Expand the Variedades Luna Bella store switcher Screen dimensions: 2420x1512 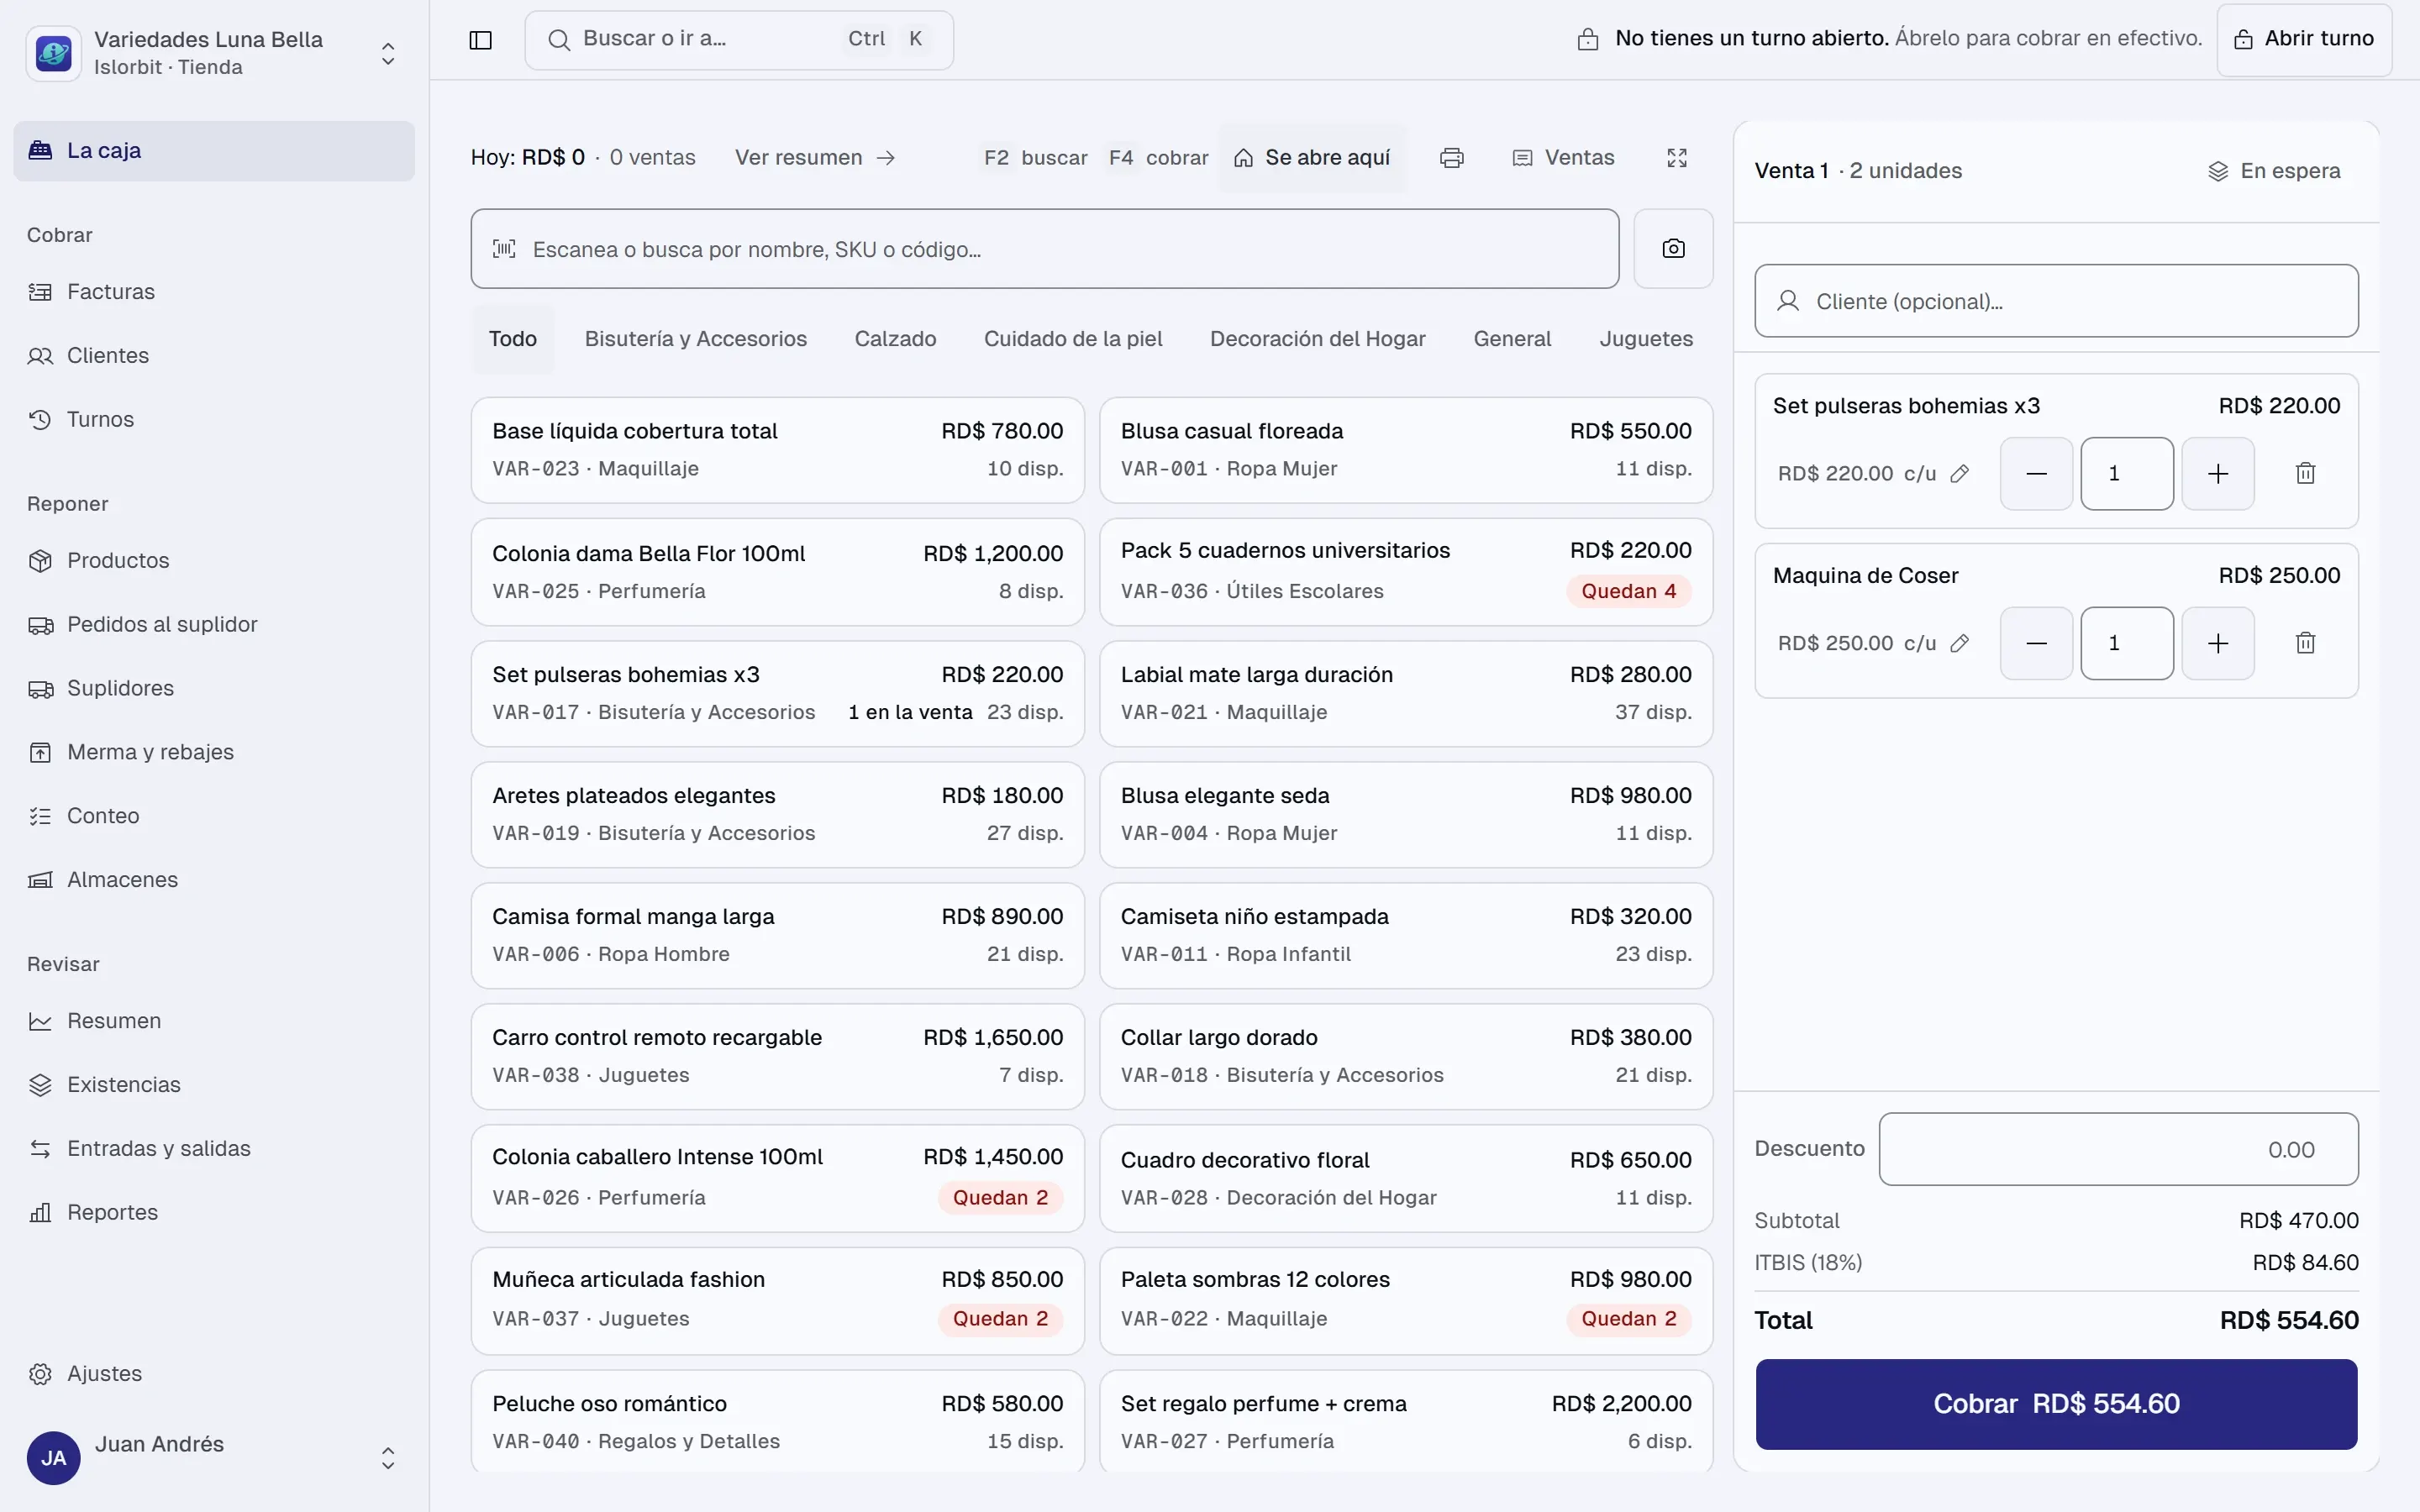point(214,53)
